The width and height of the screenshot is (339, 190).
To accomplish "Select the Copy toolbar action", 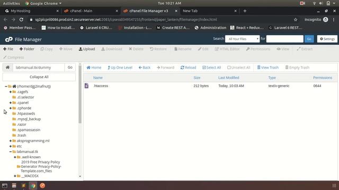I will click(x=47, y=49).
